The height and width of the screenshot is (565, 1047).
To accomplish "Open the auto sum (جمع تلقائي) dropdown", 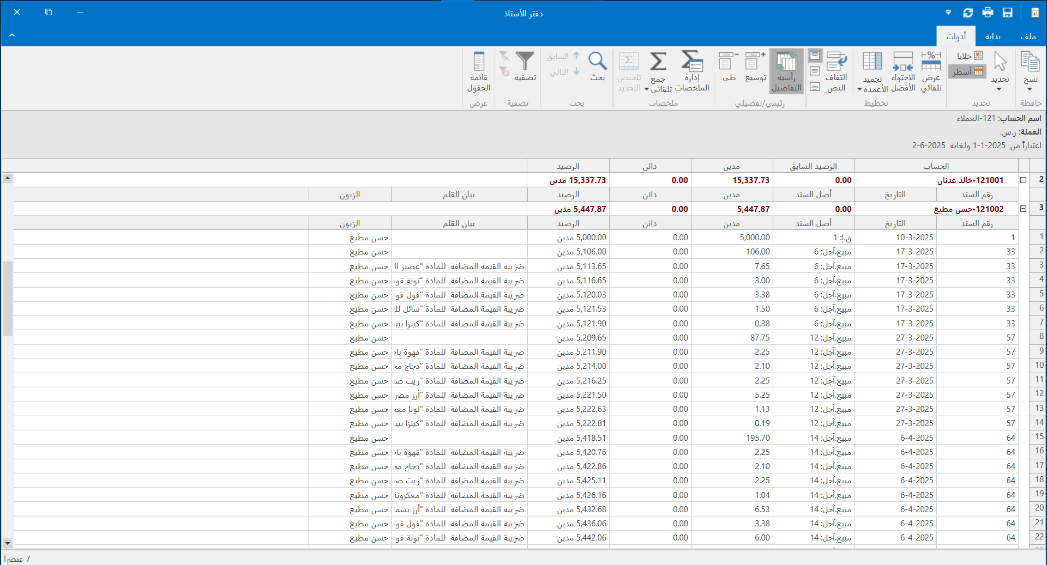I will click(x=647, y=89).
